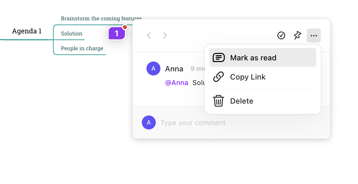Select the Agenda 1 mind map node
Viewport: 358px width, 184px height.
pos(27,31)
